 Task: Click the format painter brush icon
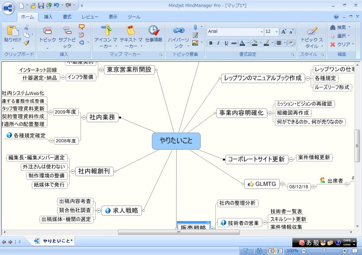point(27,43)
